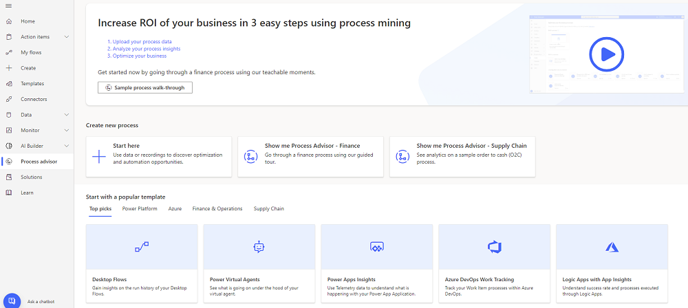Image resolution: width=688 pixels, height=308 pixels.
Task: Open the Supply Chain template tab
Action: [x=268, y=208]
